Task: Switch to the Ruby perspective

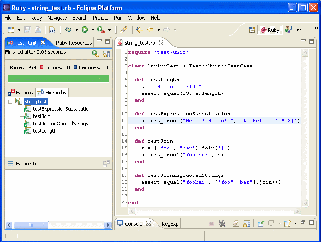Action: point(270,30)
